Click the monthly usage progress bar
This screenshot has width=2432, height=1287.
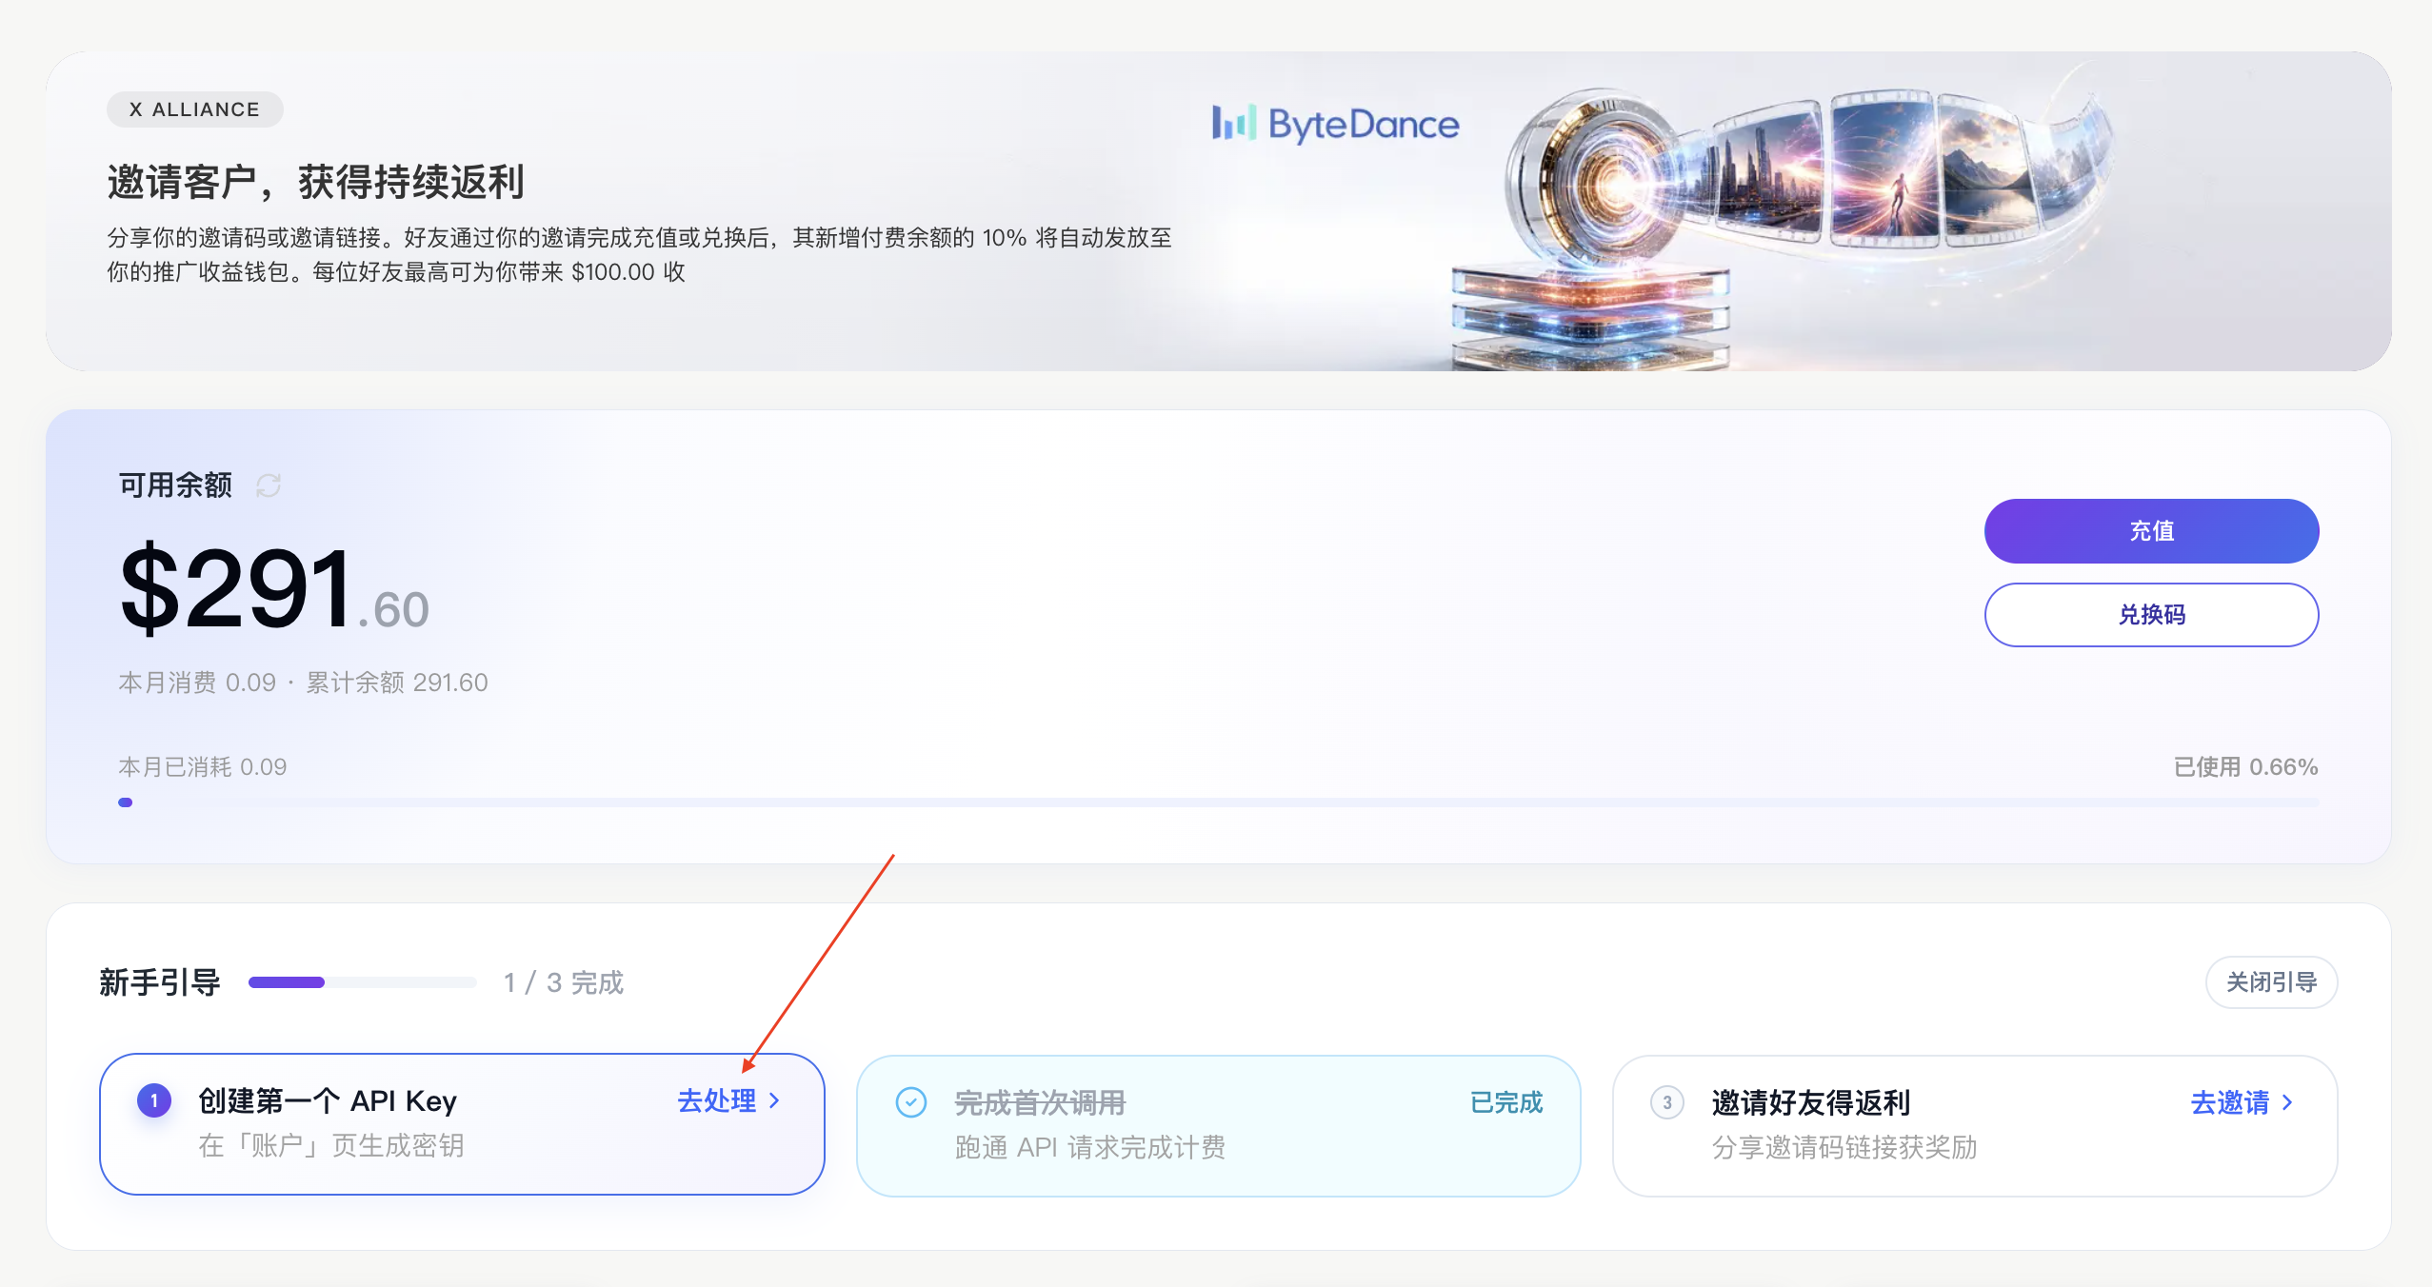point(1218,802)
